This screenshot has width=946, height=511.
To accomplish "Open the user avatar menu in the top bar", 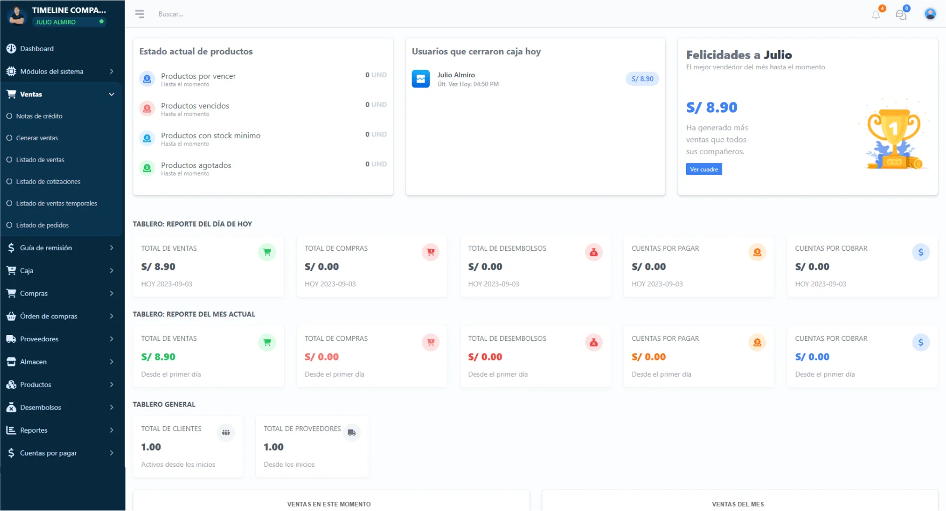I will click(x=930, y=14).
